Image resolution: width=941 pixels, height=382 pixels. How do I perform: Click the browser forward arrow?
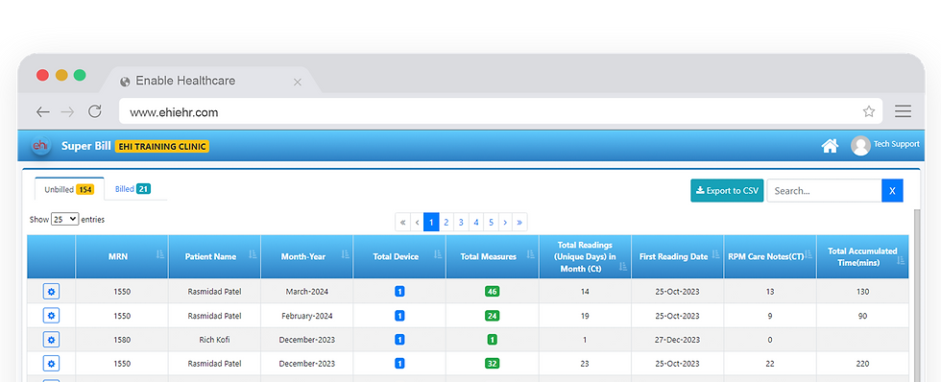68,111
